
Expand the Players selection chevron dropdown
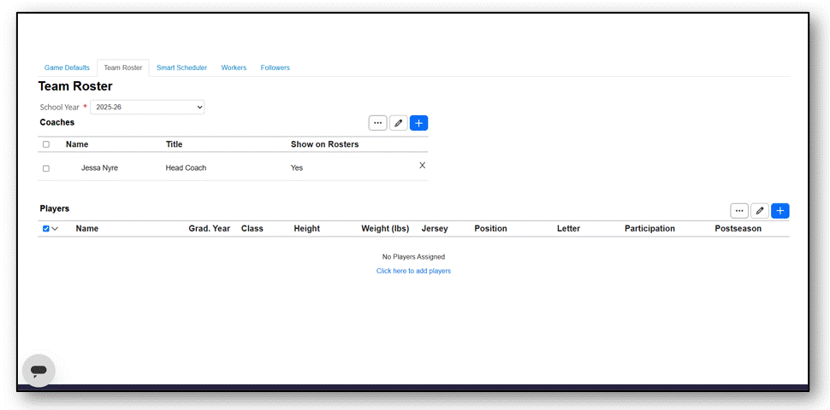pyautogui.click(x=55, y=229)
